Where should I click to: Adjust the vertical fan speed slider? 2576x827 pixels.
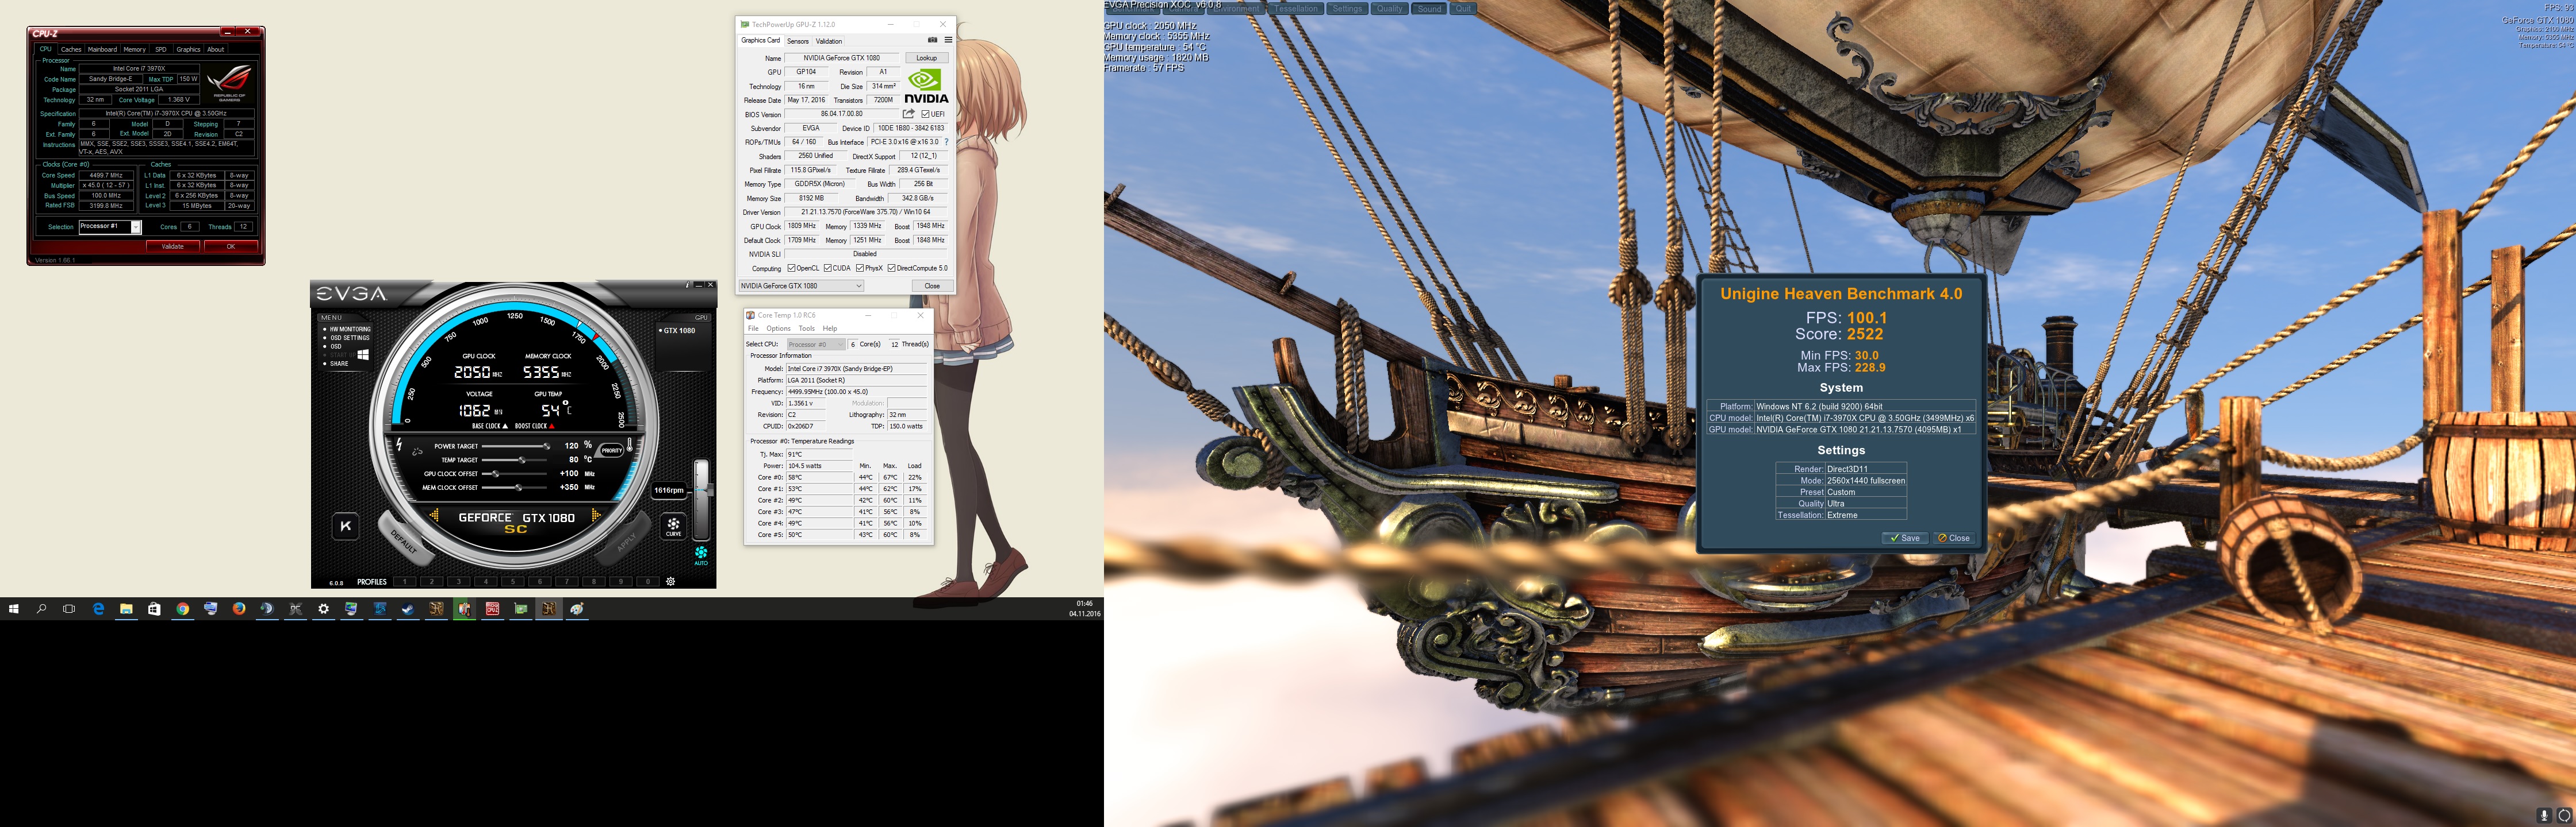tap(702, 500)
